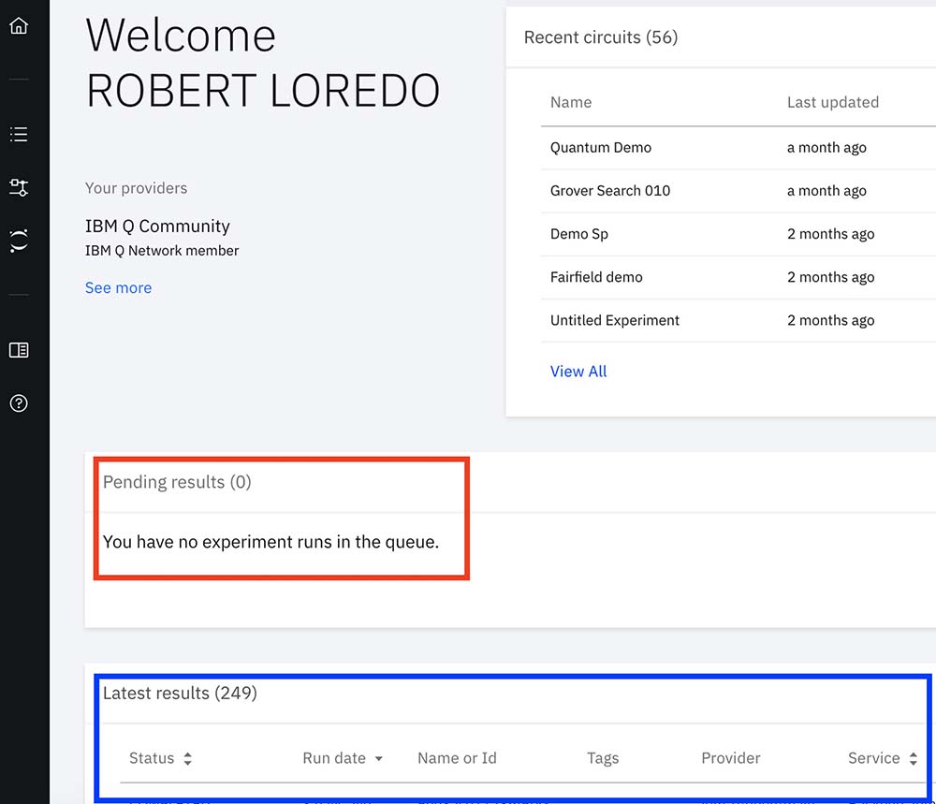Image resolution: width=936 pixels, height=804 pixels.
Task: Select the IBM Q Community provider
Action: point(157,227)
